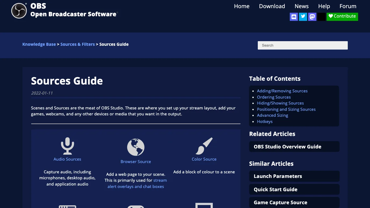370x208 pixels.
Task: Open the OBS Studio Overview Guide article
Action: coord(294,147)
